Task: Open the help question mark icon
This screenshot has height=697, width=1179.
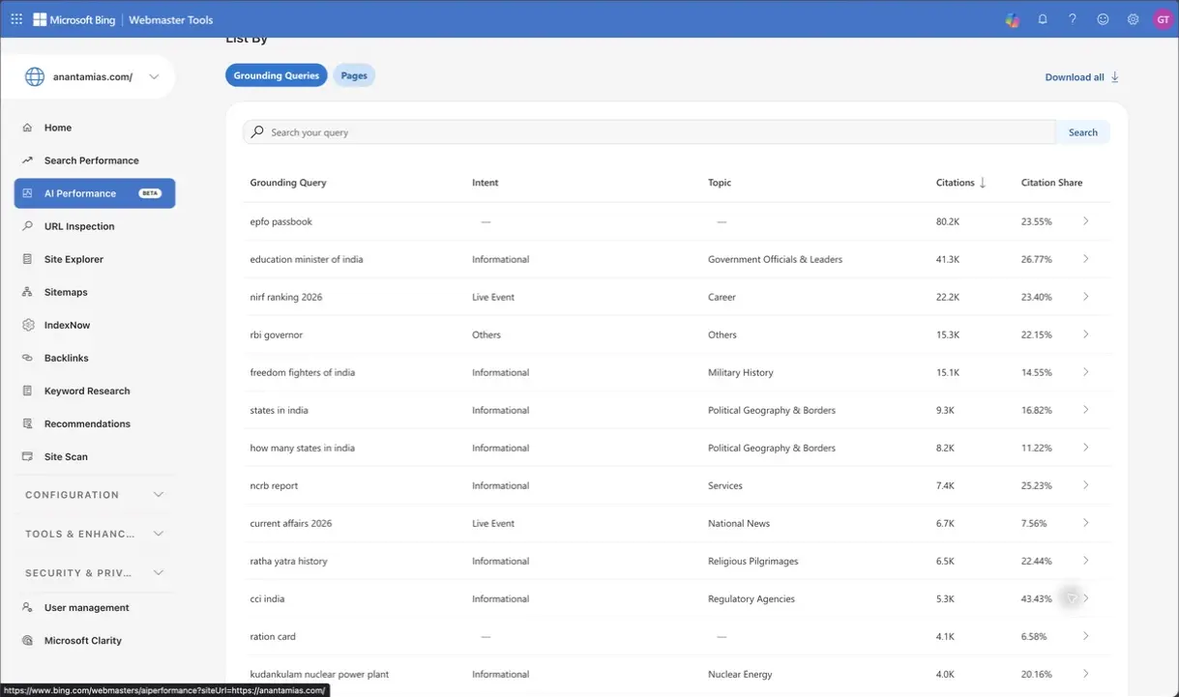Action: pyautogui.click(x=1073, y=19)
